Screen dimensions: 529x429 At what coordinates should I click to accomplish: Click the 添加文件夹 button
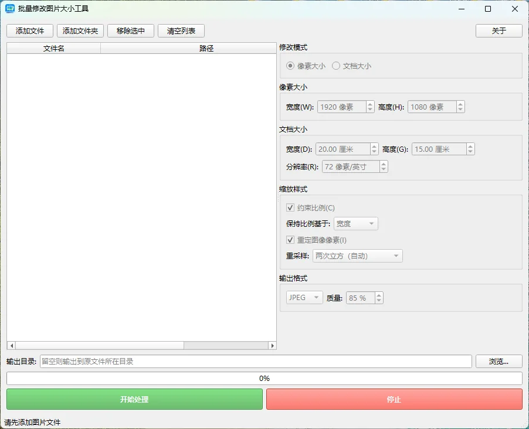click(x=80, y=31)
